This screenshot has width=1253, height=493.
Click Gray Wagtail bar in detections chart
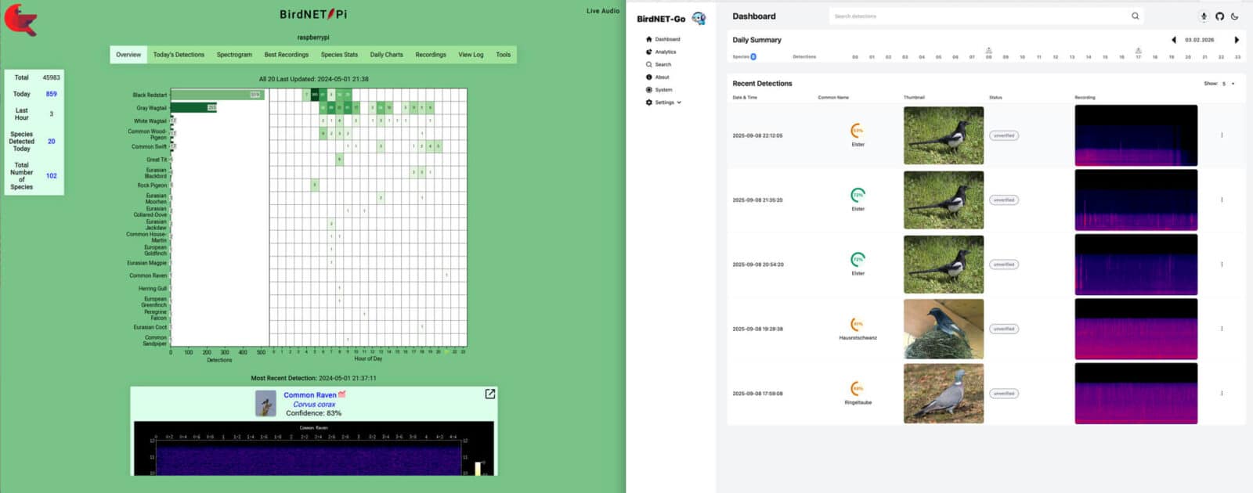point(193,107)
